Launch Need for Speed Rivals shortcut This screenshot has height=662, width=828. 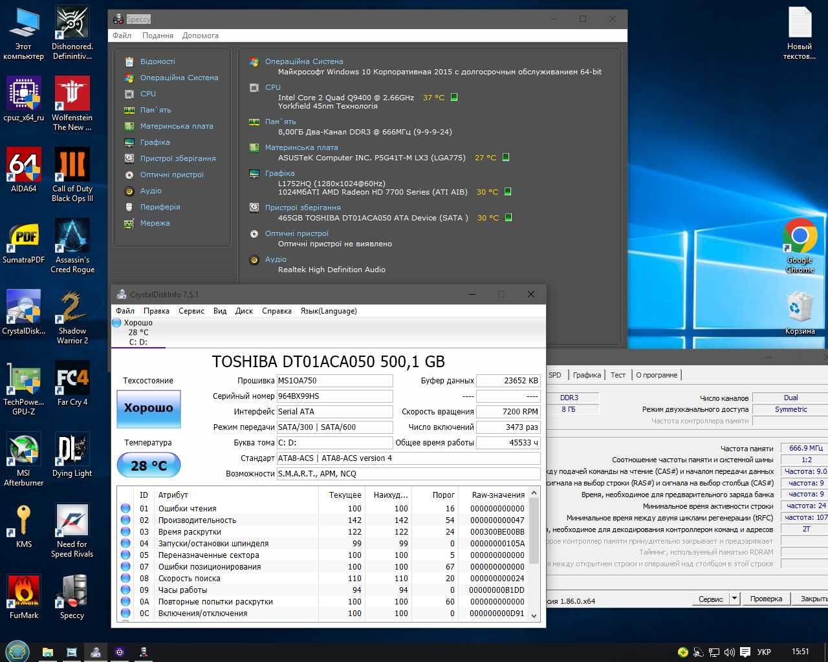click(72, 530)
